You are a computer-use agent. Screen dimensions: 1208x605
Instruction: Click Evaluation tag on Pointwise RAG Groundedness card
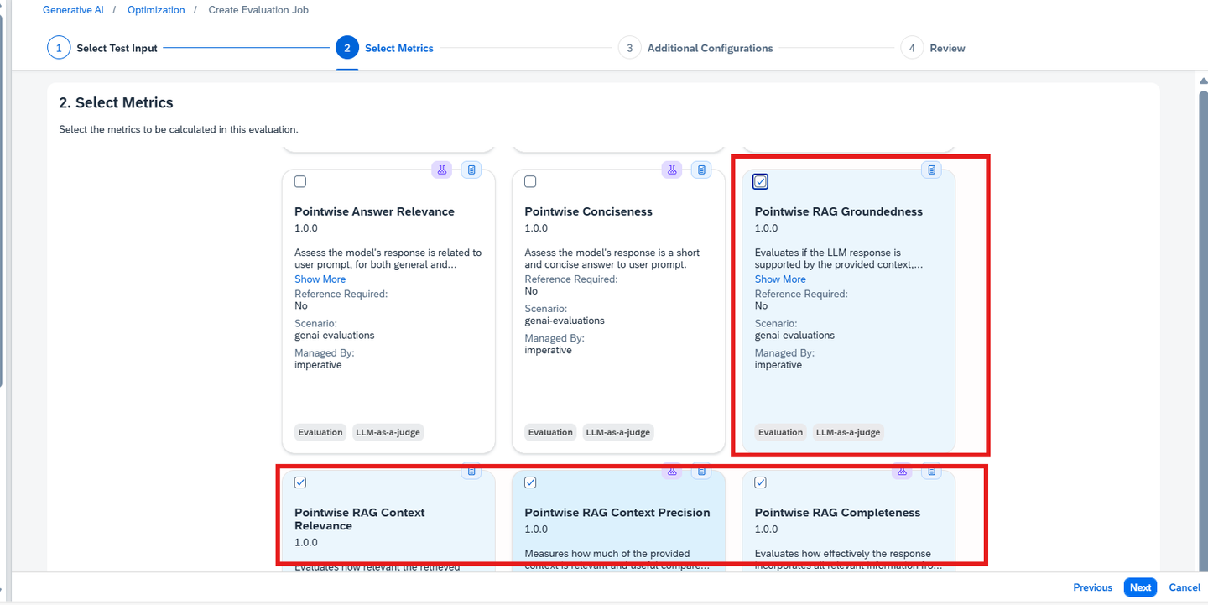point(780,432)
